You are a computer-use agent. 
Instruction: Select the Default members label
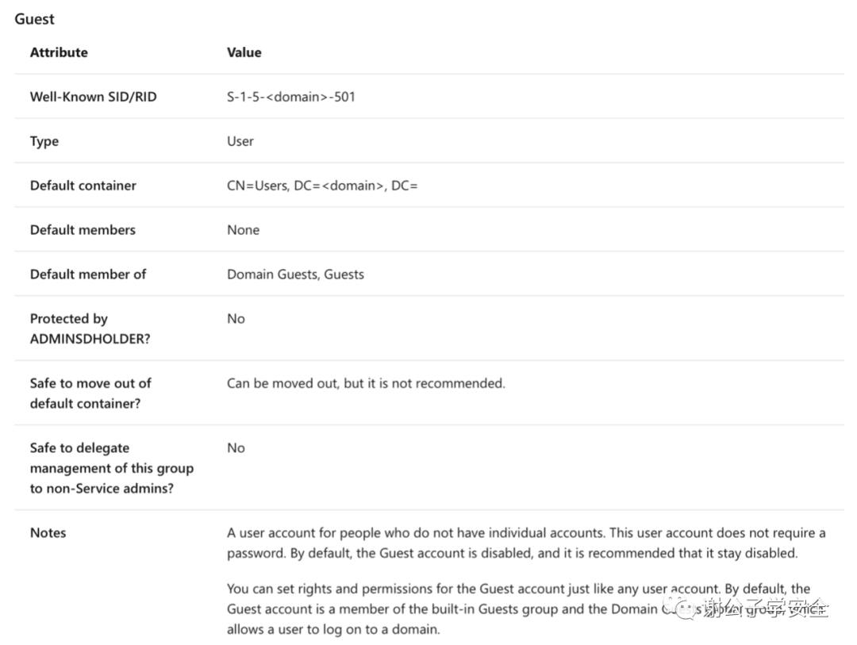(x=83, y=230)
